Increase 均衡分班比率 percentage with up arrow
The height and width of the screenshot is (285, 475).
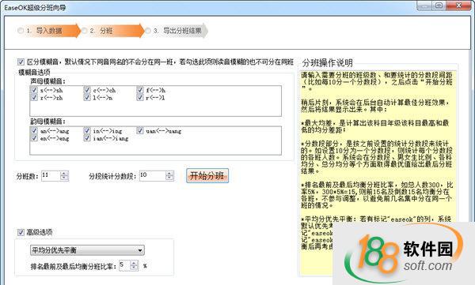tap(134, 264)
